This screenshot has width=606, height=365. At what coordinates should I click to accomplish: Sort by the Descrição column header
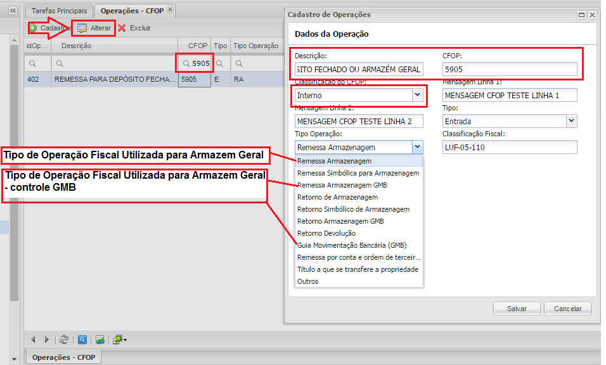[115, 46]
